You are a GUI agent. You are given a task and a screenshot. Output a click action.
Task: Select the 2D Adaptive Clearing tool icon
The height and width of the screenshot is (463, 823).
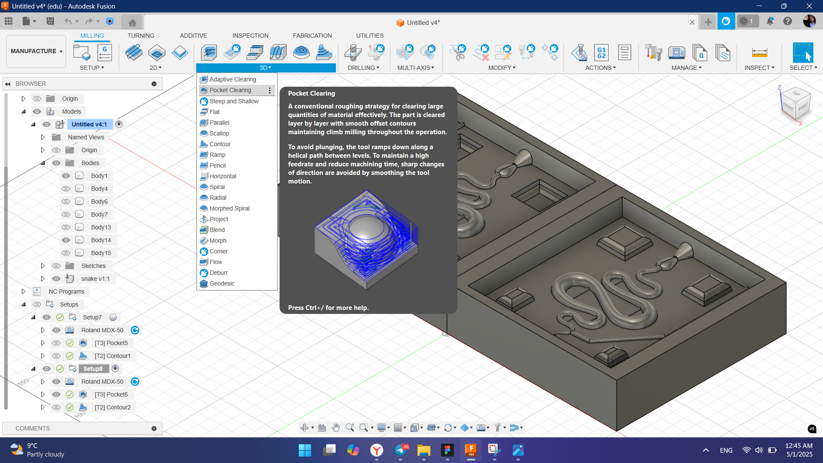[x=134, y=53]
